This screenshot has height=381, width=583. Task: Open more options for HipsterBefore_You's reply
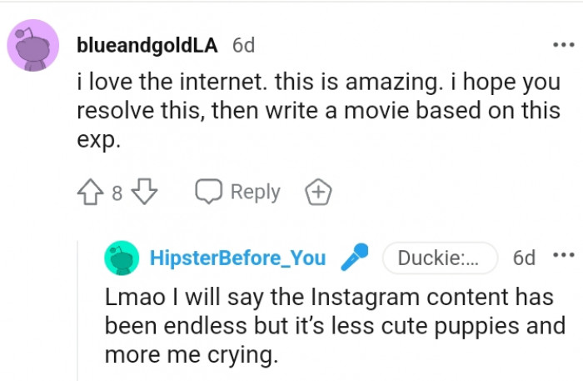pyautogui.click(x=564, y=256)
